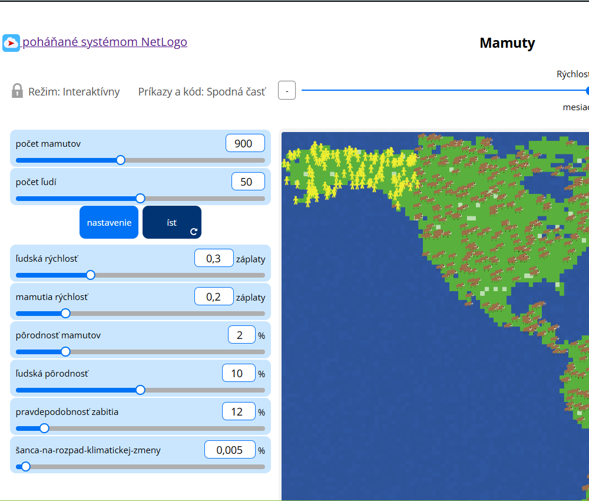Adjust the počet mamutov slider handle
Screen dimensions: 589x501
click(x=121, y=160)
